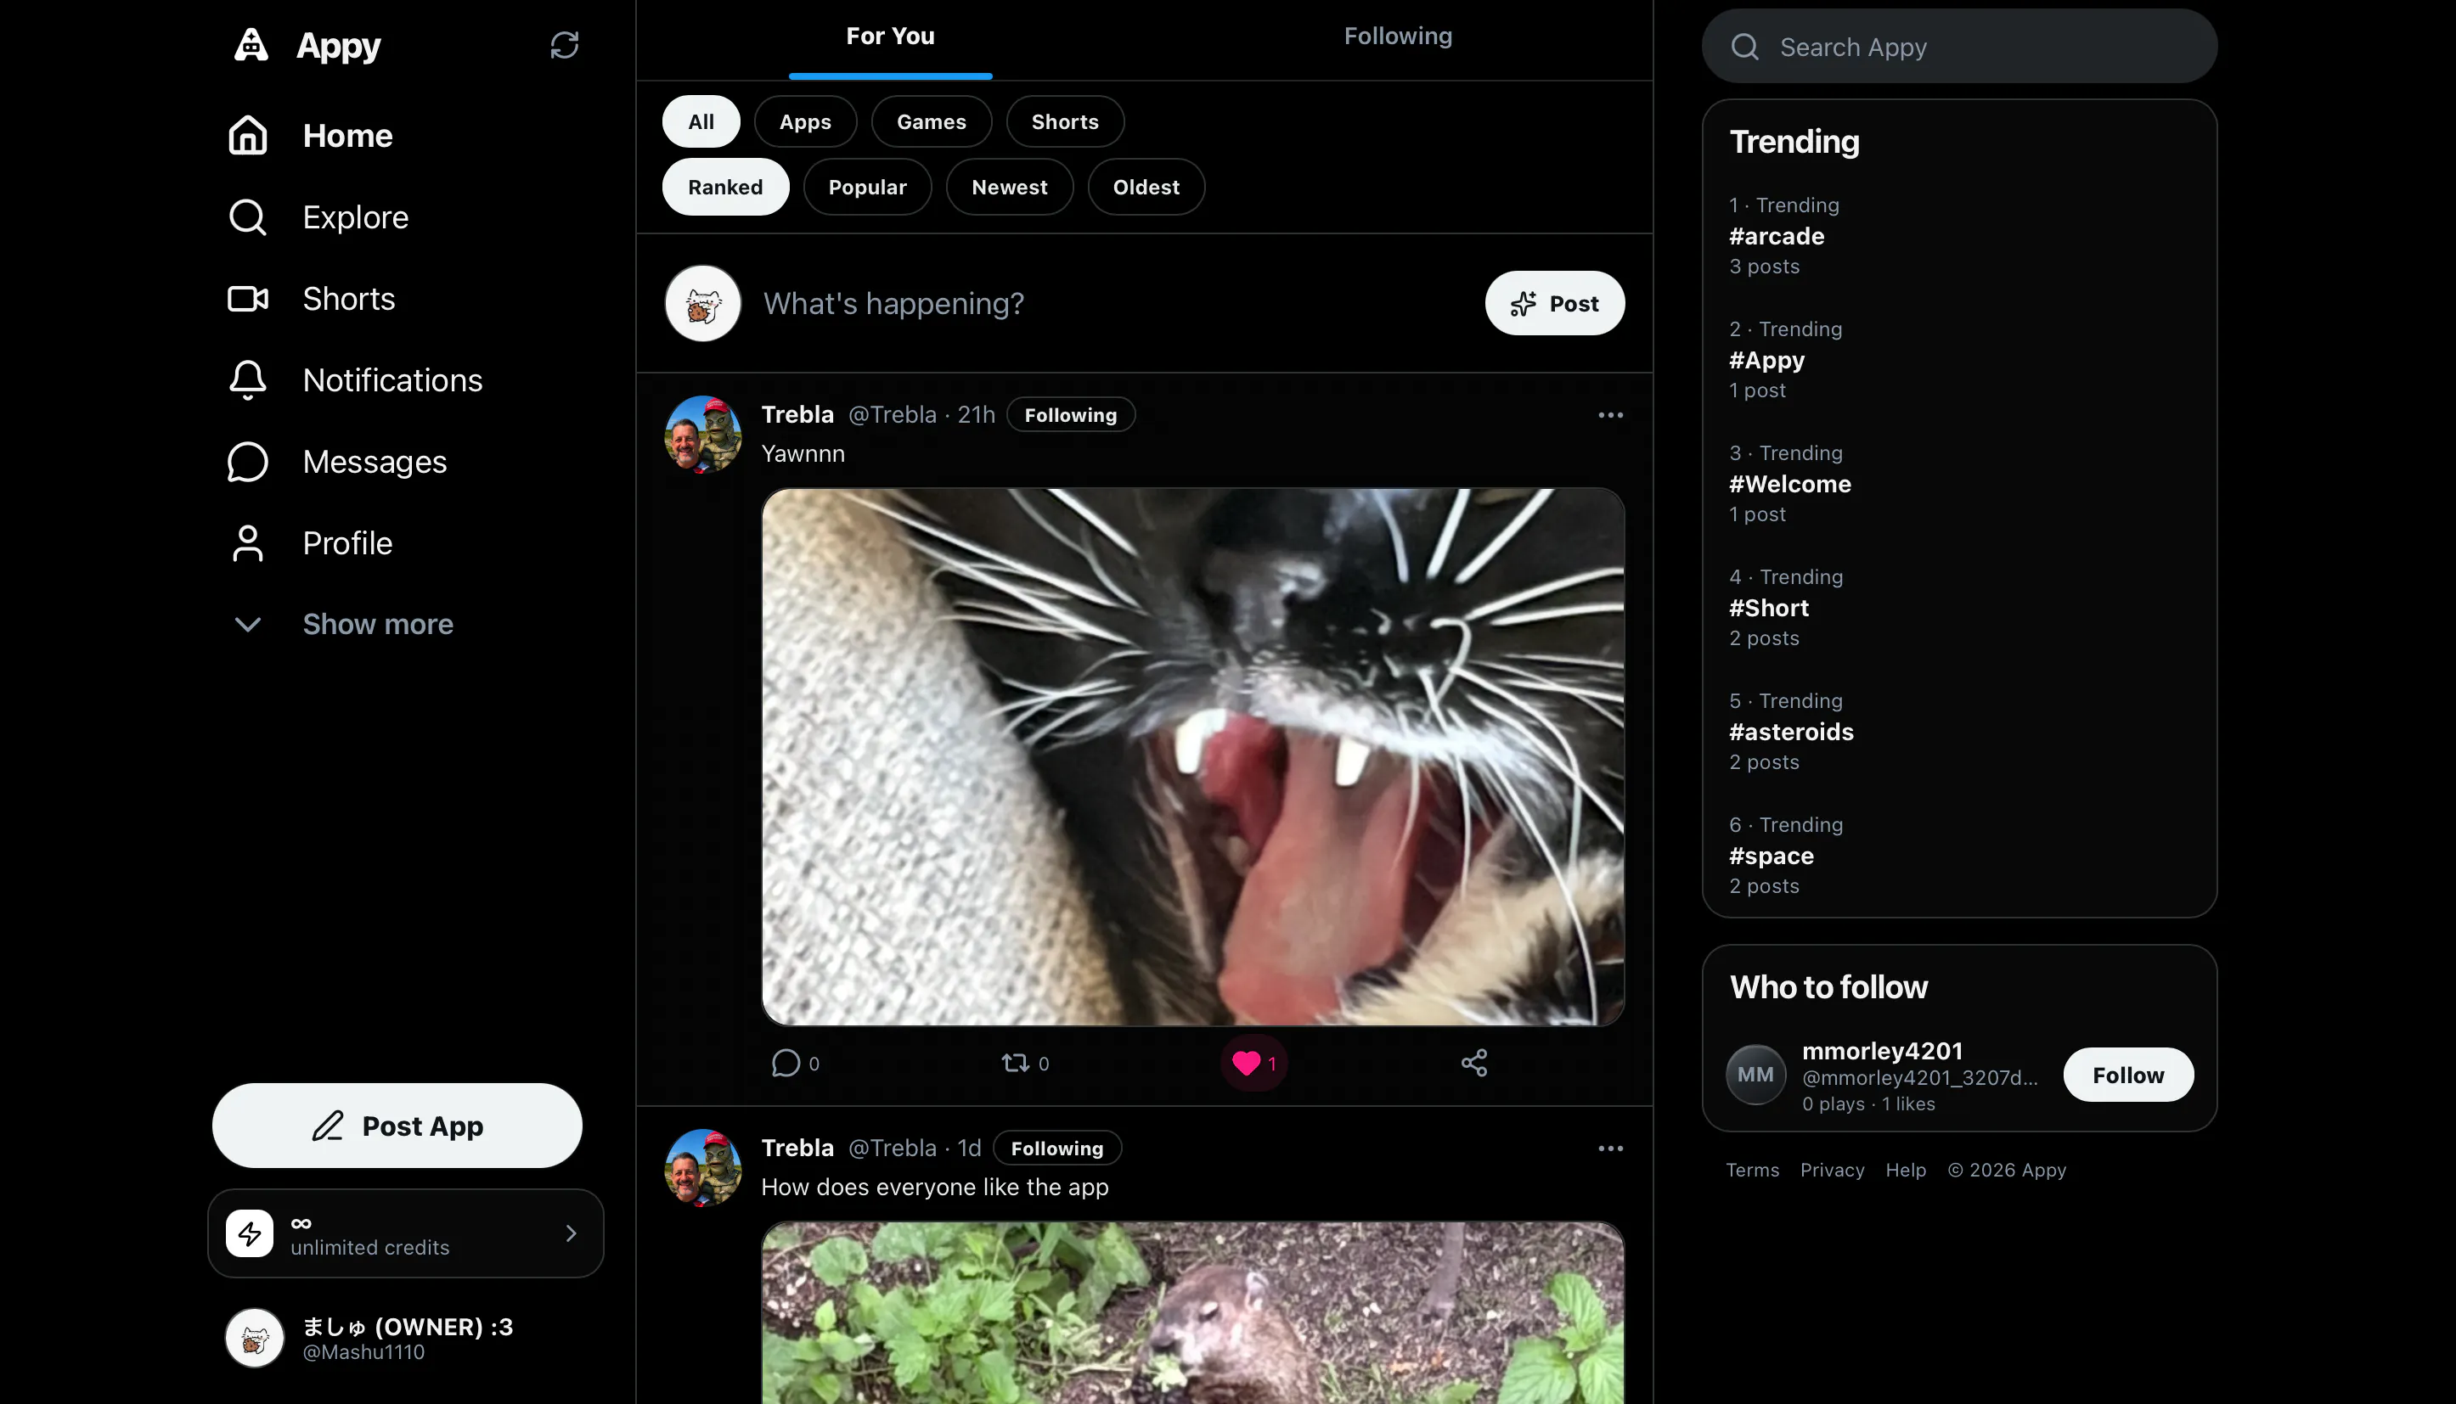The image size is (2456, 1404).
Task: Toggle Following badge on Yawnnn post
Action: 1071,414
